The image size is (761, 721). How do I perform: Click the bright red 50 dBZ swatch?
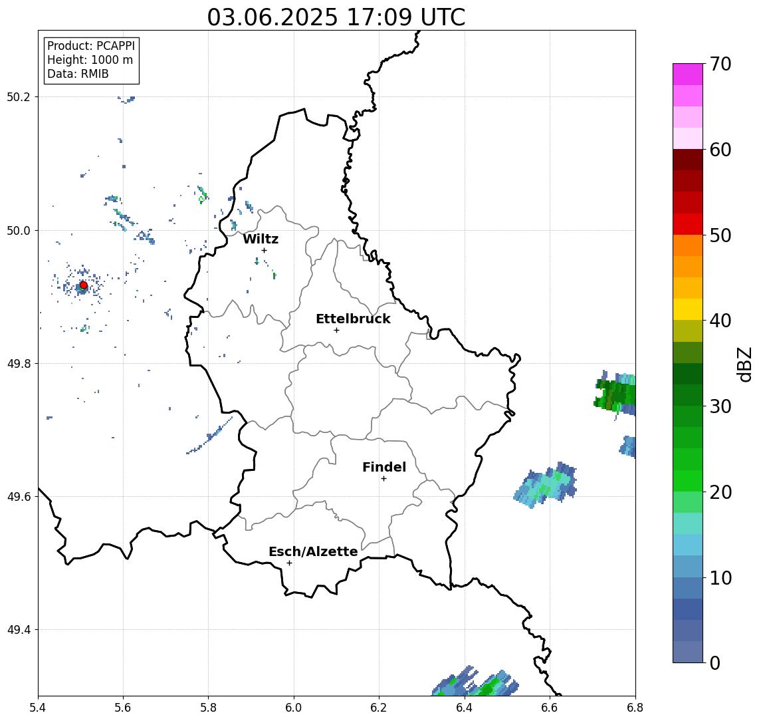tap(688, 224)
